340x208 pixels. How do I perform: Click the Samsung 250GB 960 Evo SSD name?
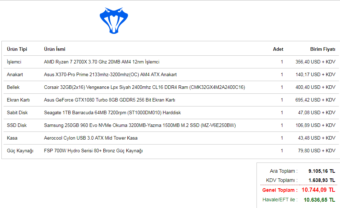point(140,125)
